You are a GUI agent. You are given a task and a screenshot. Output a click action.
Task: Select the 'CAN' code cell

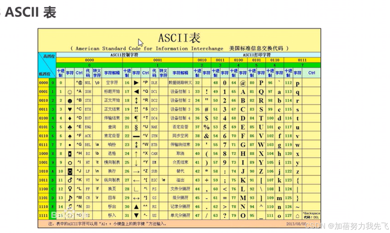coord(154,154)
